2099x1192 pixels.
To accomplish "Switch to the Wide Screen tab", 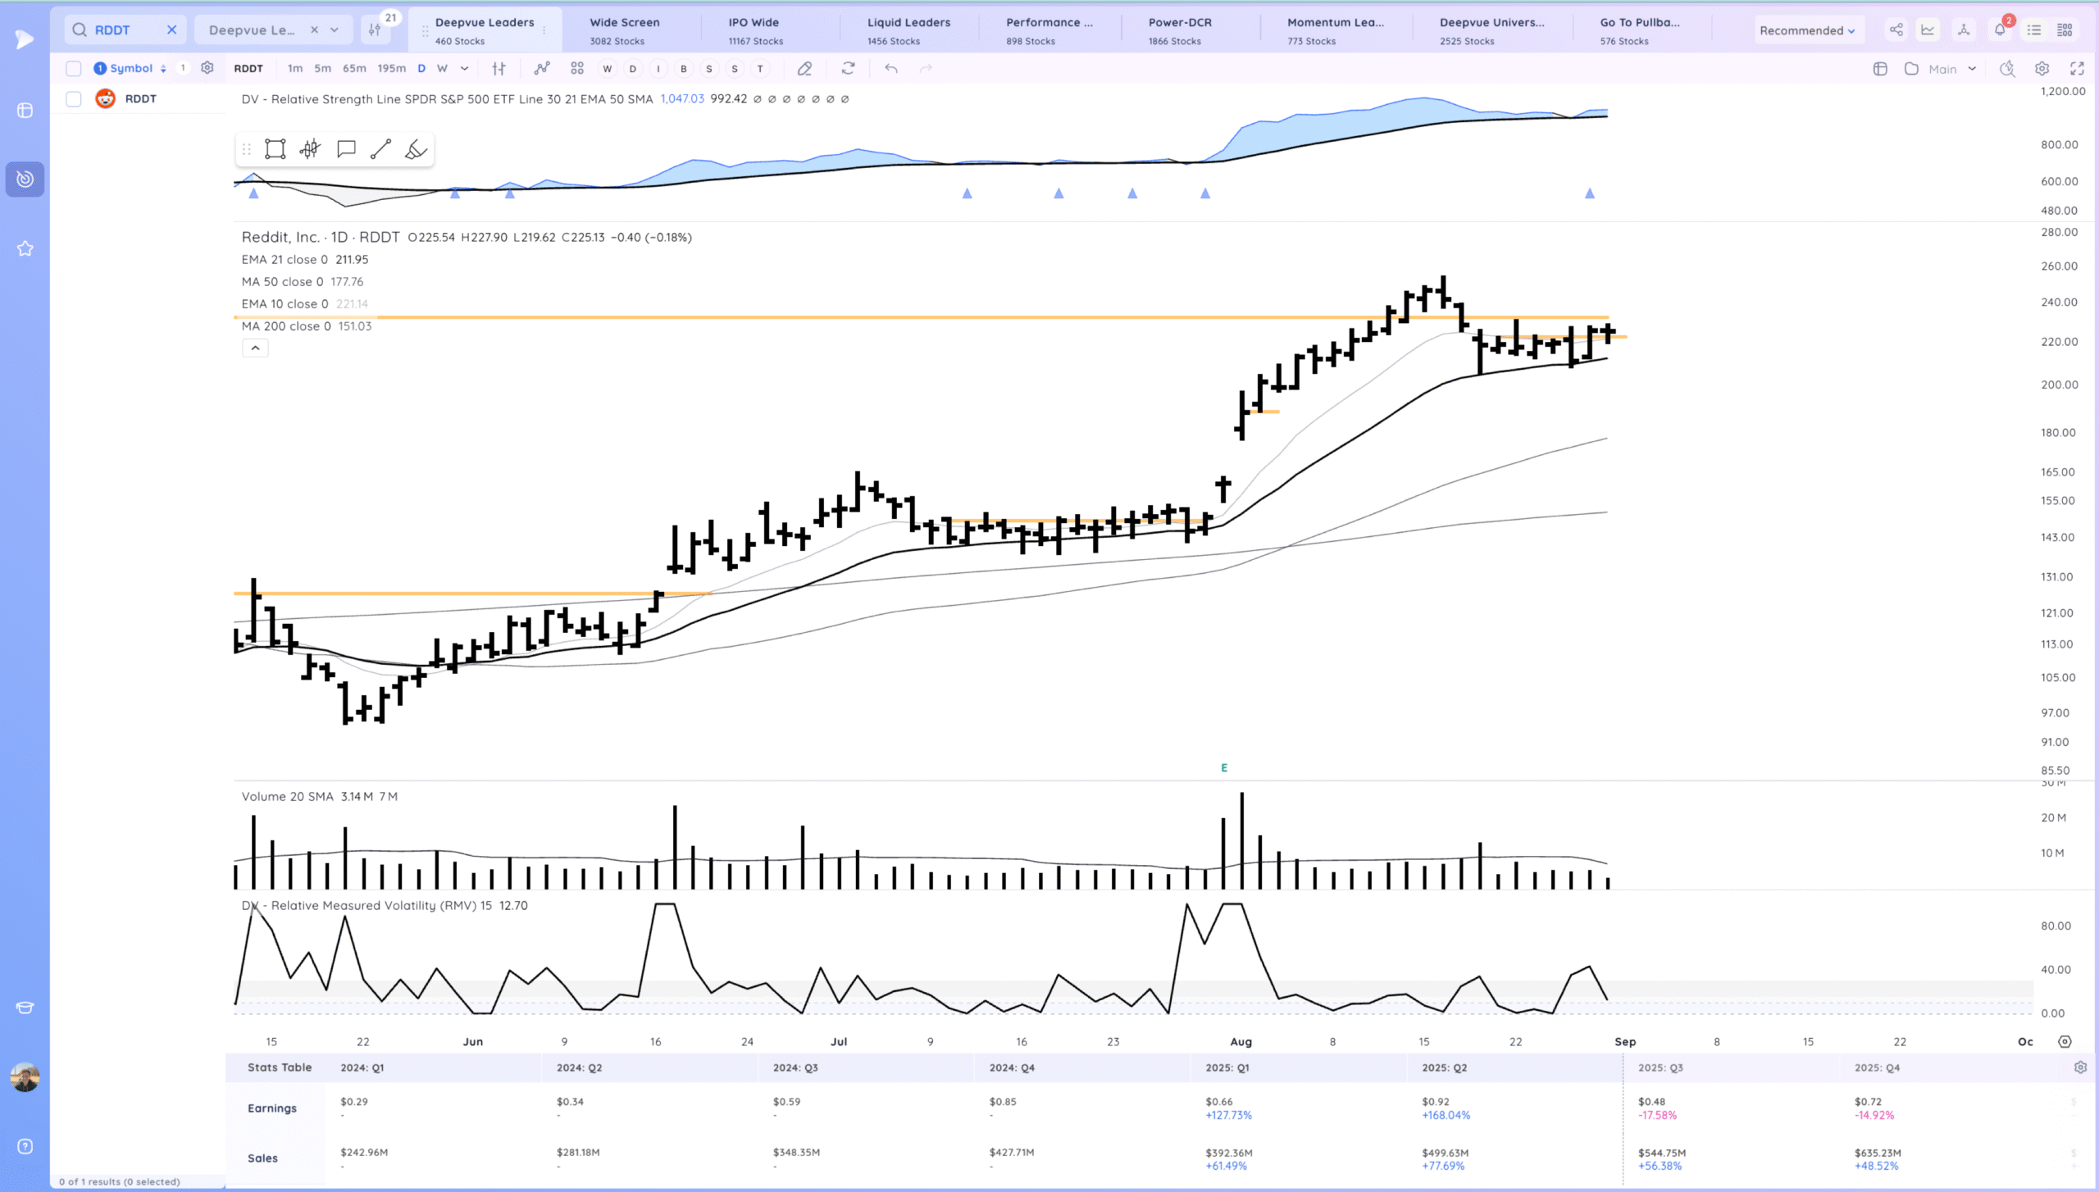I will [x=624, y=30].
